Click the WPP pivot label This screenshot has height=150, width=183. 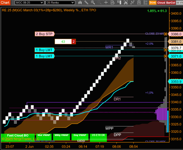[109, 128]
